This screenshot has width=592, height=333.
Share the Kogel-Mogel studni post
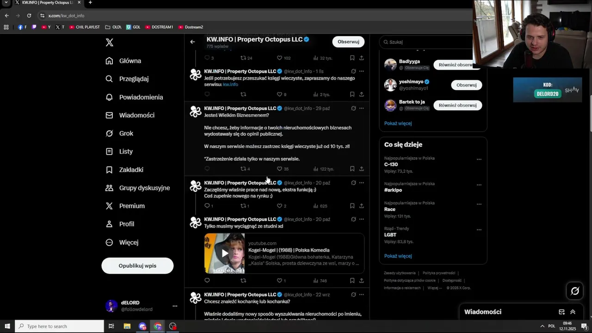[x=361, y=281]
